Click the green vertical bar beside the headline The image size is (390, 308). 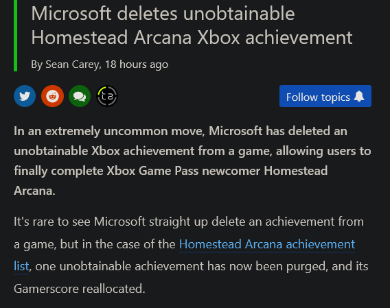click(15, 36)
